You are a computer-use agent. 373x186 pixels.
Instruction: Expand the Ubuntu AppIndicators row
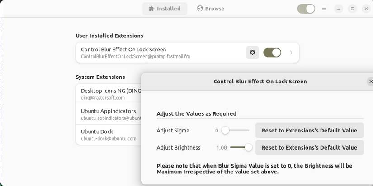coord(109,114)
